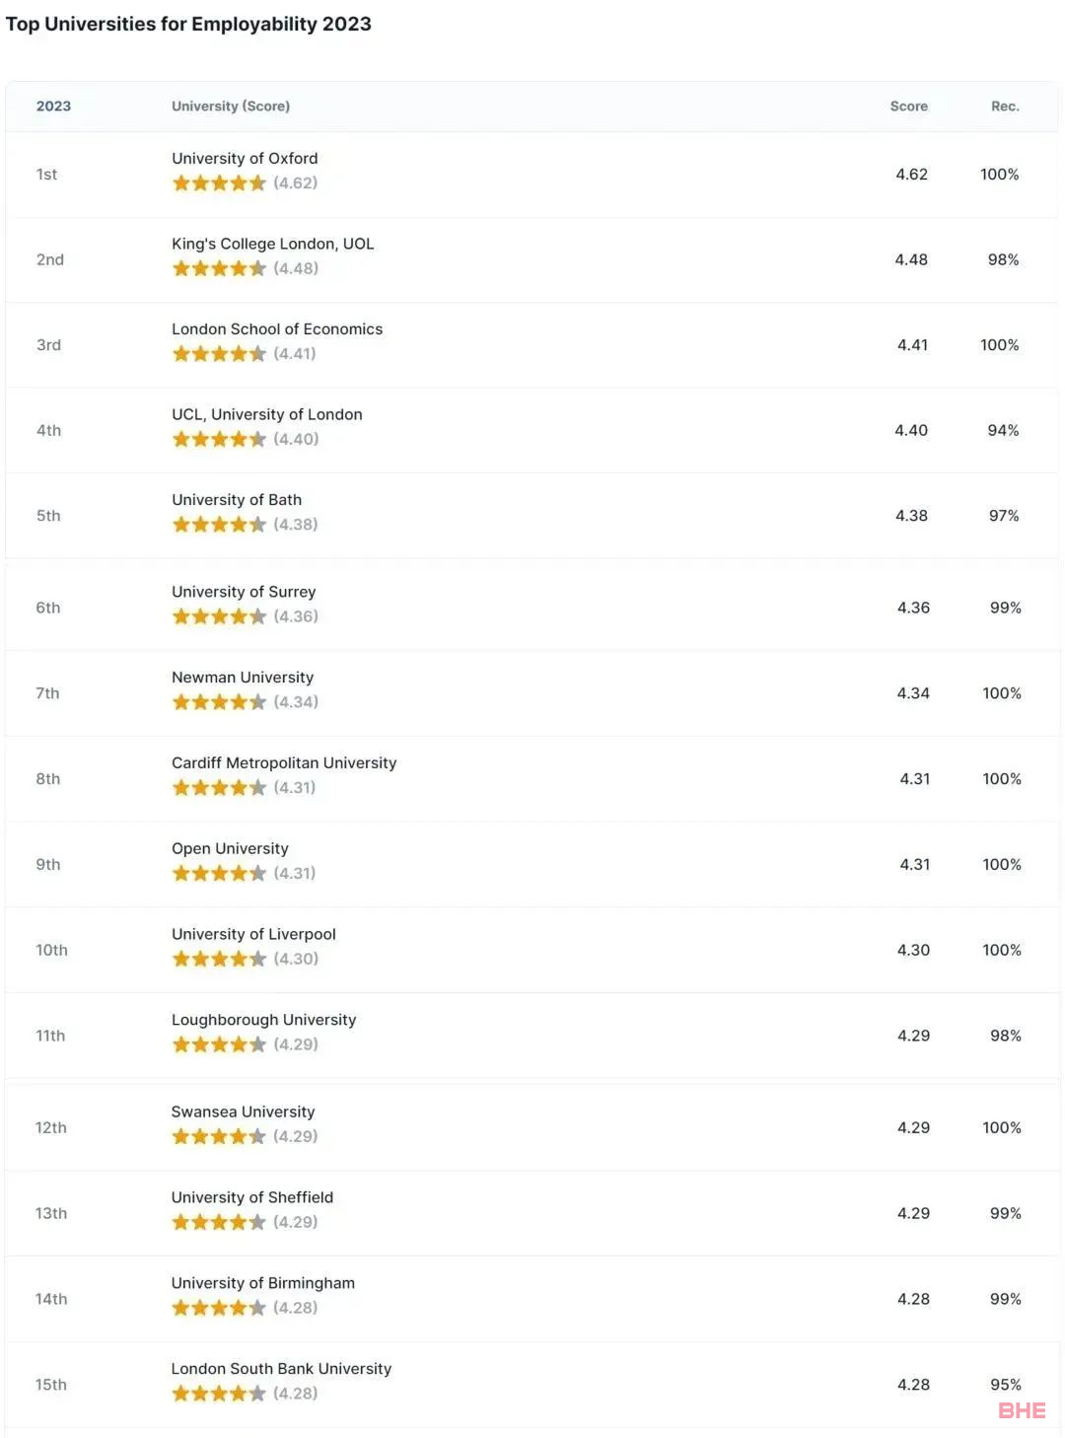Click the stars beneath King's College London
1065x1438 pixels.
(x=219, y=268)
